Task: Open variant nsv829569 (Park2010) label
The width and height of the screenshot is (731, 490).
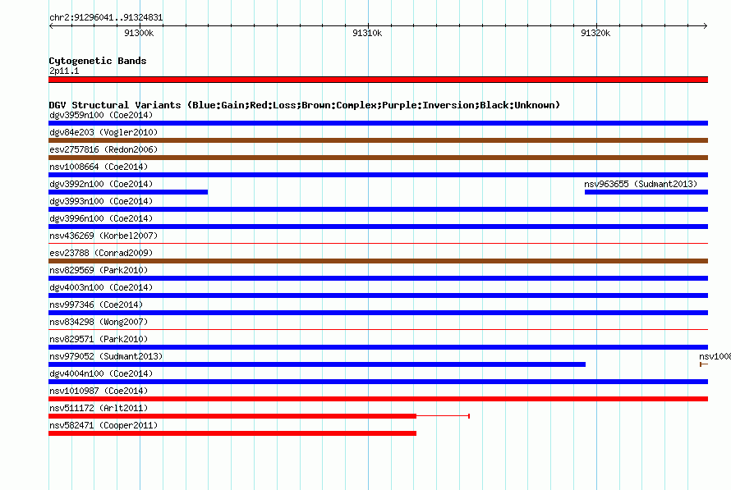Action: click(99, 270)
